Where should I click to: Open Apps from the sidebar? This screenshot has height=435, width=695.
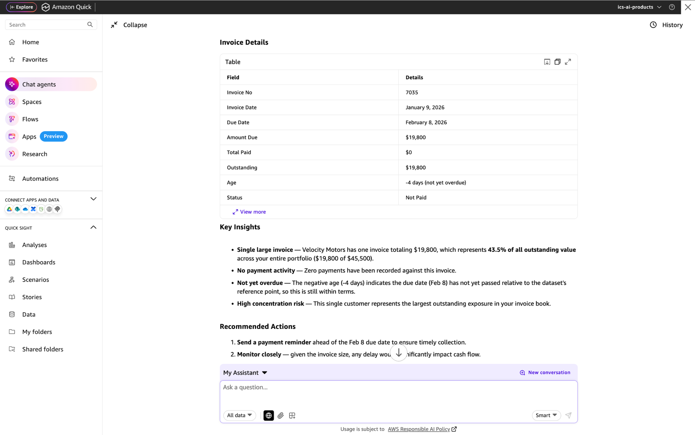coord(29,136)
